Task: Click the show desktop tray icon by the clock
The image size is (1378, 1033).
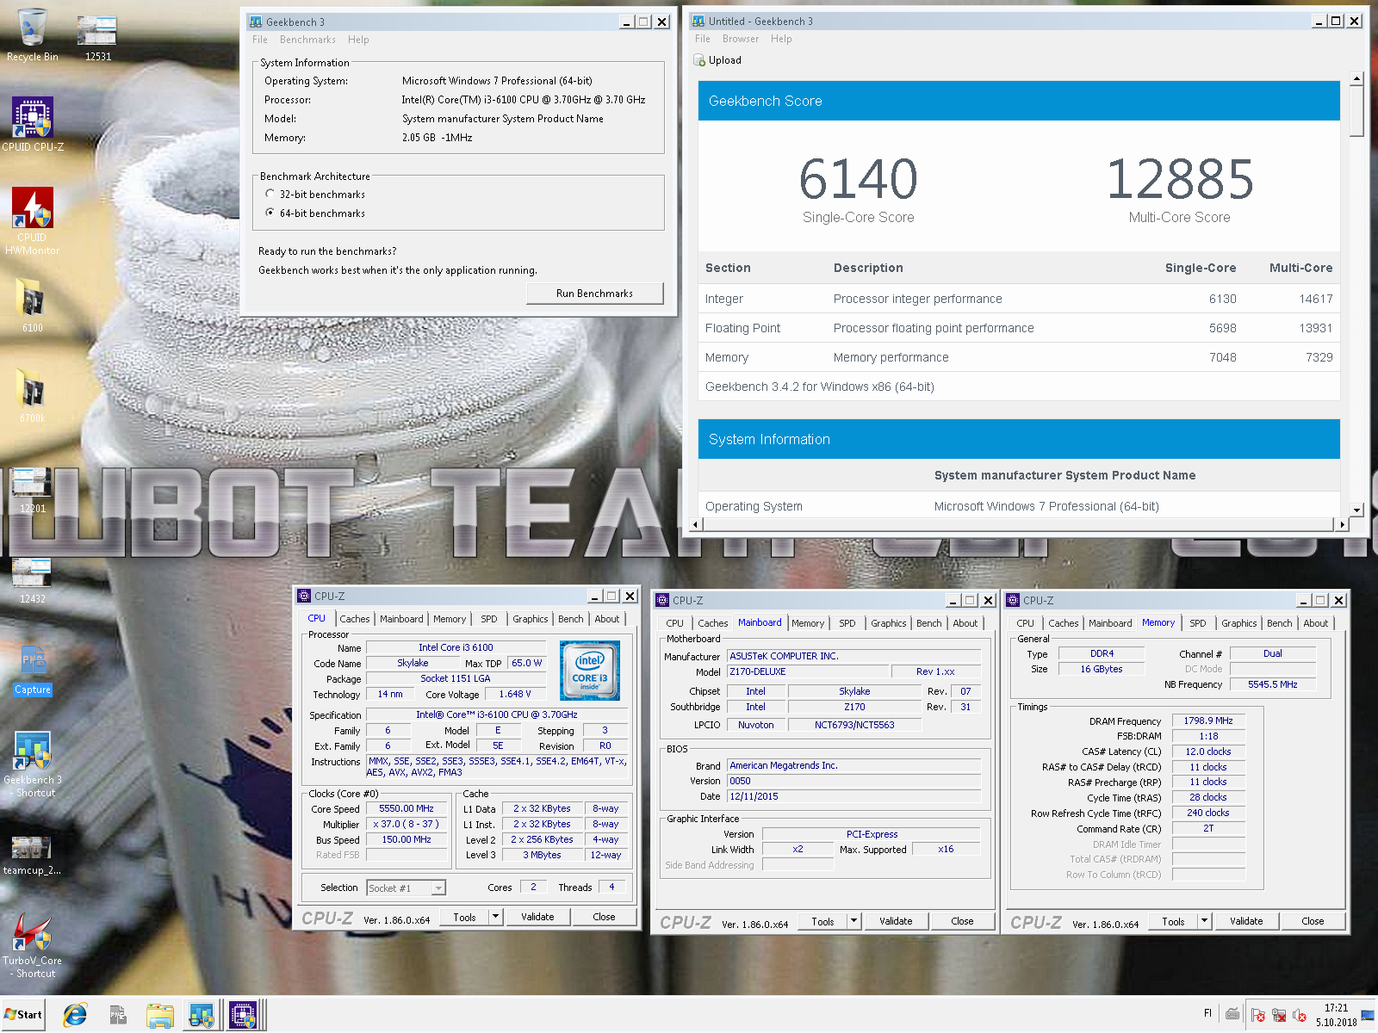Action: 1367,1015
